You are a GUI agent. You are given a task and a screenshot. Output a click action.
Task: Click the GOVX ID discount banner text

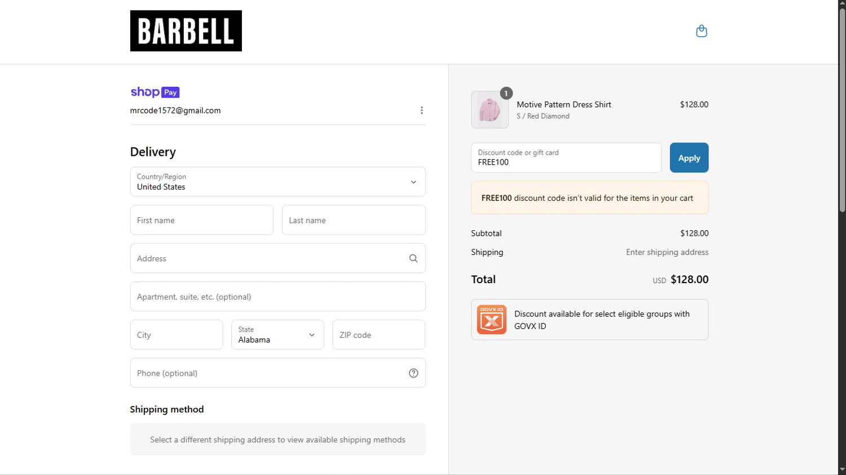[602, 320]
